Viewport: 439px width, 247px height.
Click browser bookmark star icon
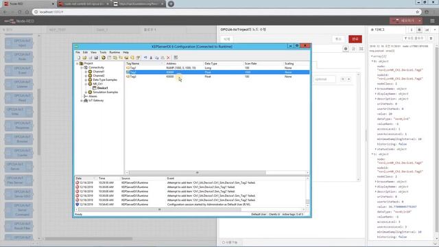click(418, 12)
